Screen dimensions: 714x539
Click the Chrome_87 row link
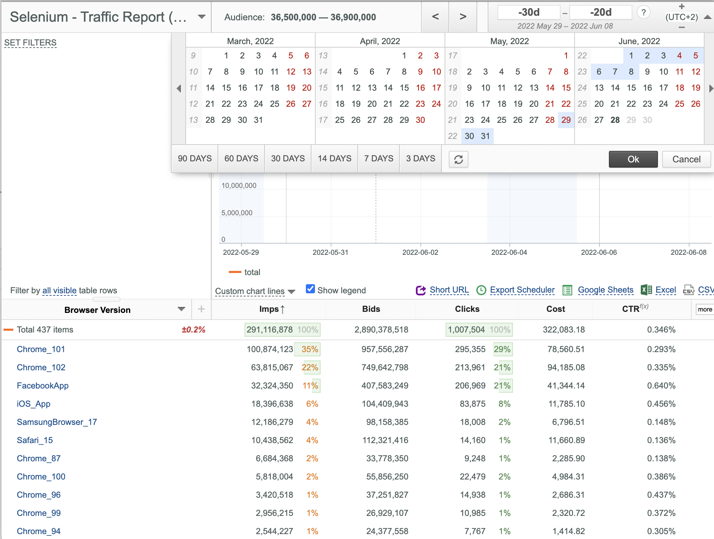point(39,458)
